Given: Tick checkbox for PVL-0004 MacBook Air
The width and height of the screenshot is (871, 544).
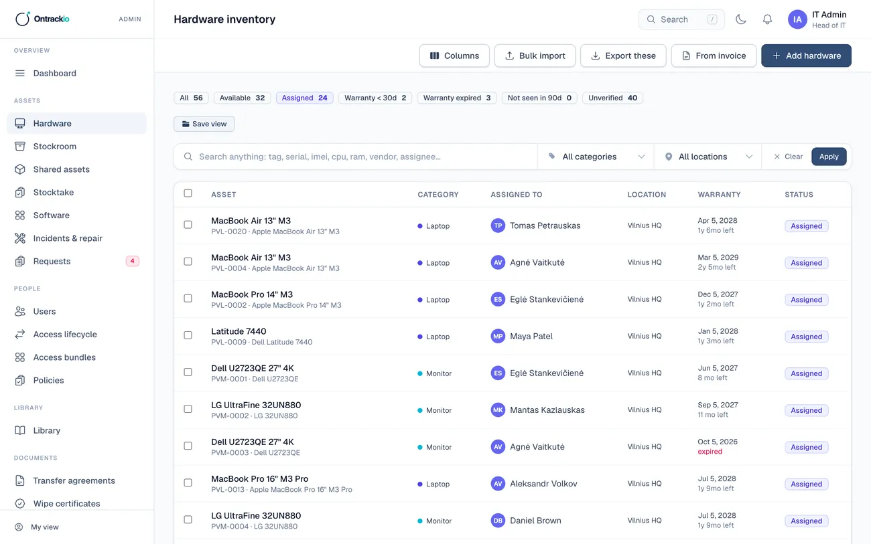Looking at the screenshot, I should coord(188,262).
